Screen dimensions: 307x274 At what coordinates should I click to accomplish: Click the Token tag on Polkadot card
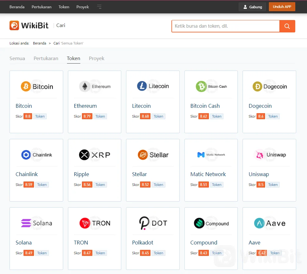(158, 253)
